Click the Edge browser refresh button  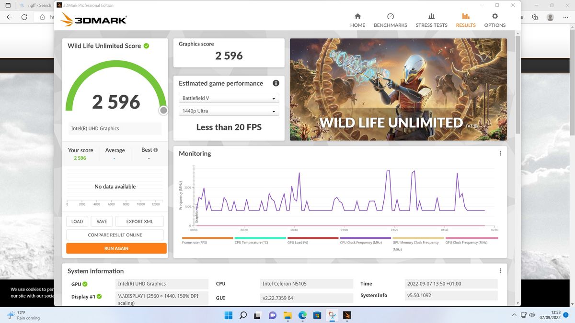(24, 17)
